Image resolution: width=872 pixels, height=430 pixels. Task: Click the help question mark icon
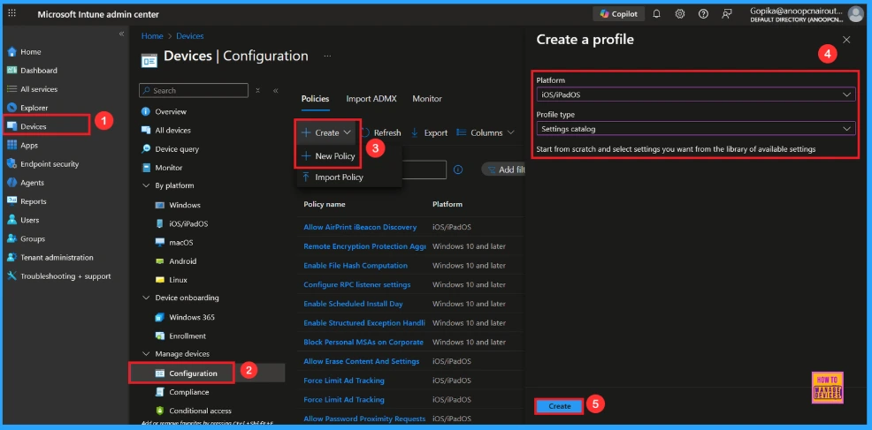pyautogui.click(x=703, y=13)
